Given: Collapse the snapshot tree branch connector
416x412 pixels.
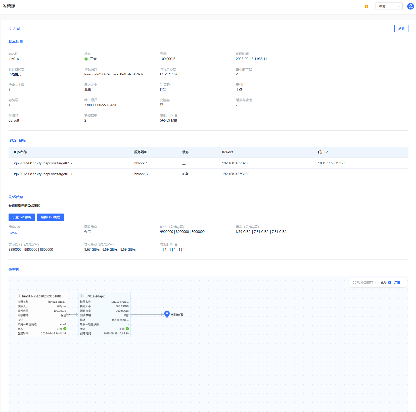Looking at the screenshot, I should (68, 314).
